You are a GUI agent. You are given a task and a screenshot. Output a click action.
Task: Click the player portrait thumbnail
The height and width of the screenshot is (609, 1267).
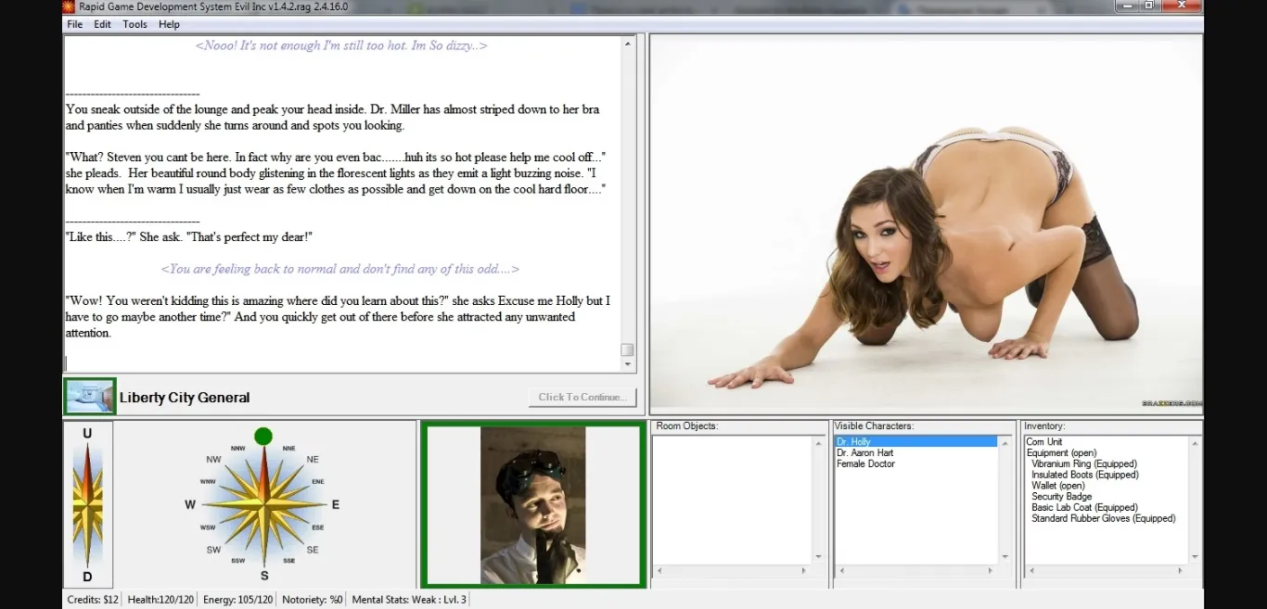tap(532, 505)
